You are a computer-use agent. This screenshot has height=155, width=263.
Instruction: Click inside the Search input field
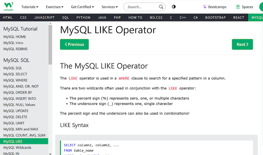coord(141,7)
